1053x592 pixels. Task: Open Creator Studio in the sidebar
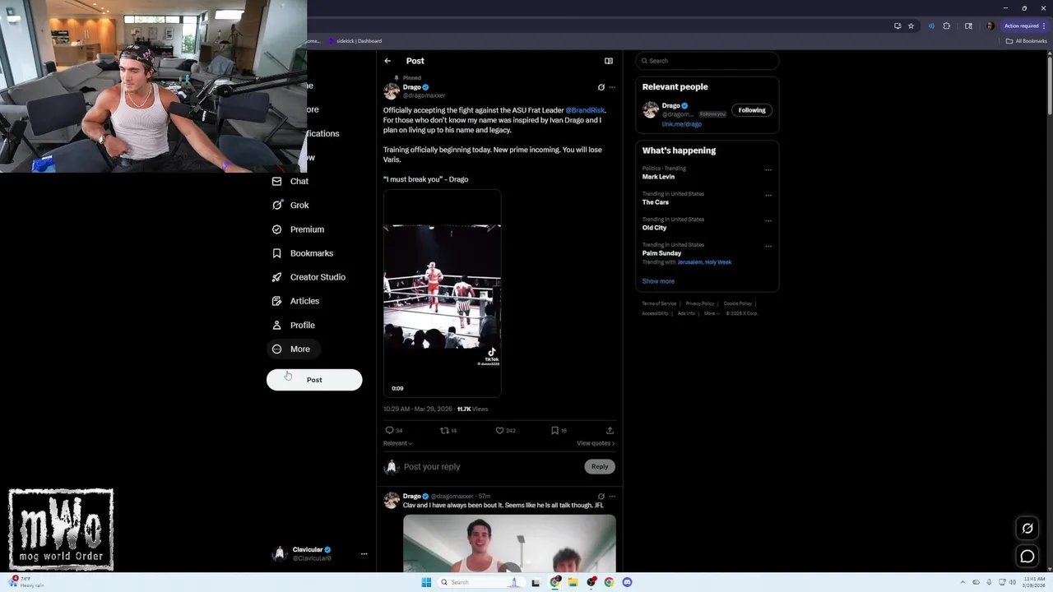(308, 277)
